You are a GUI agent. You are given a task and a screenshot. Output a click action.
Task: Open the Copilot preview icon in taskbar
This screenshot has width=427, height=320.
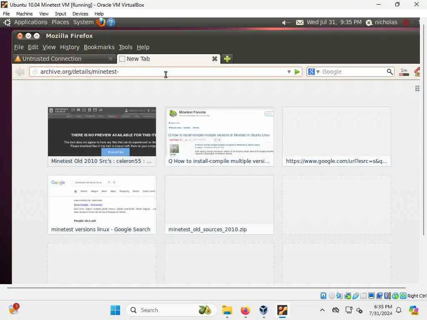pos(414,310)
